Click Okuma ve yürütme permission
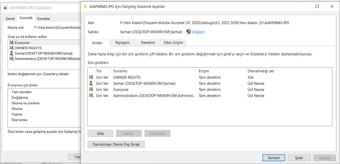This screenshot has height=164, width=340. coord(26,103)
